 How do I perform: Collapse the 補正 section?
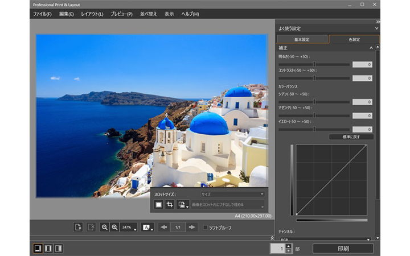(x=371, y=48)
